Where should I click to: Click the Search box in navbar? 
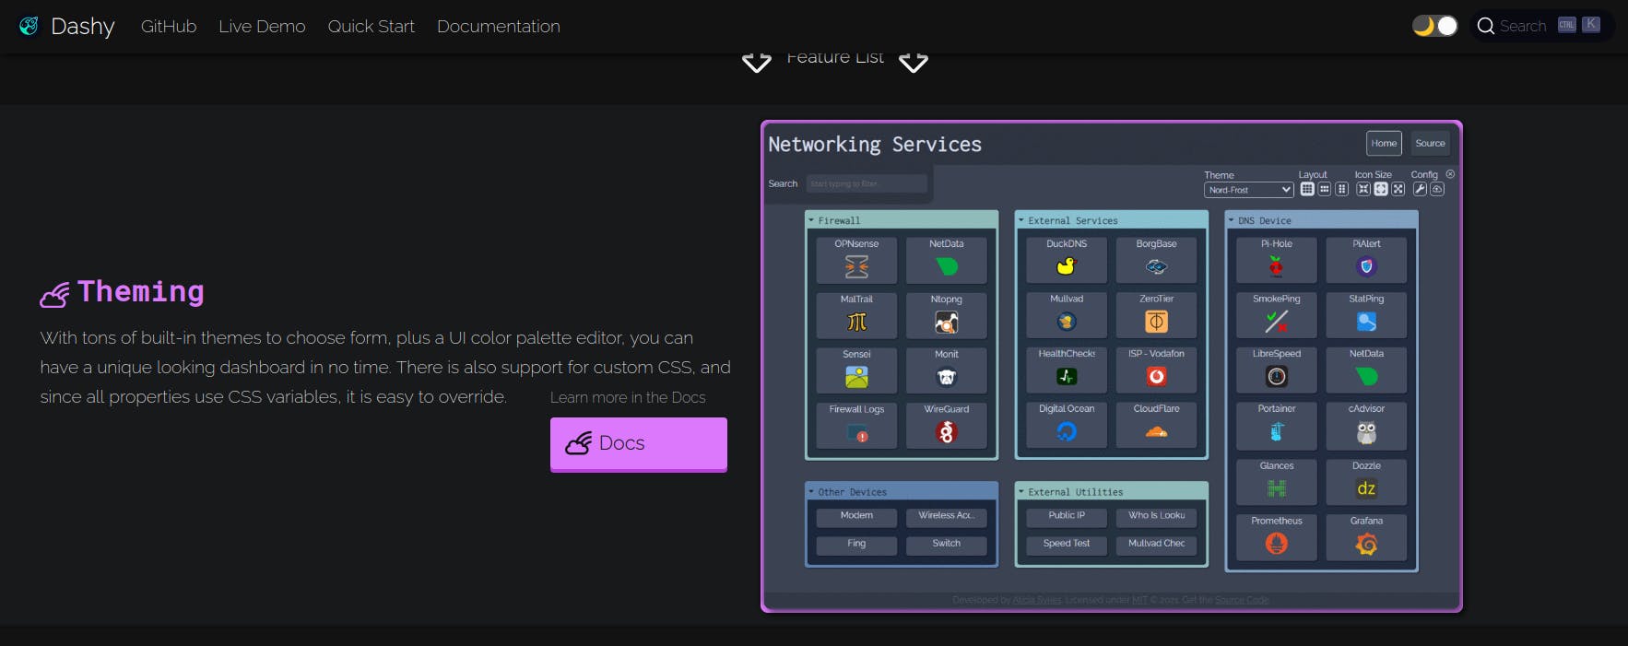tap(1541, 26)
